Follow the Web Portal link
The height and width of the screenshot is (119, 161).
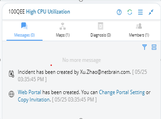(29, 92)
